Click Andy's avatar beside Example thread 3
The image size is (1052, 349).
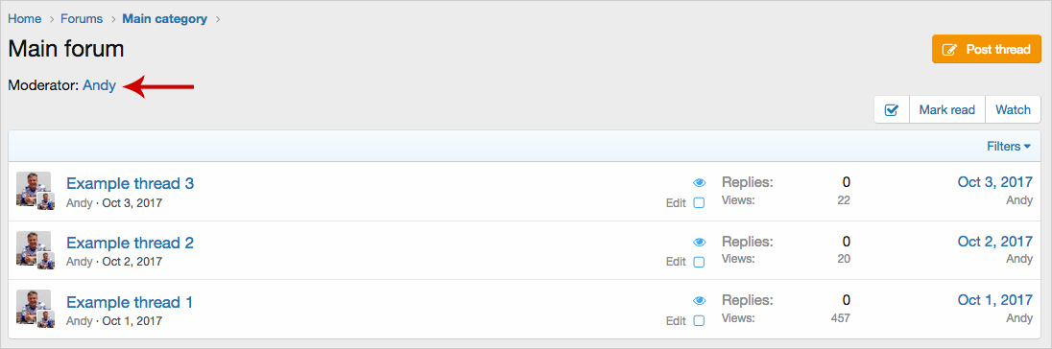34,189
